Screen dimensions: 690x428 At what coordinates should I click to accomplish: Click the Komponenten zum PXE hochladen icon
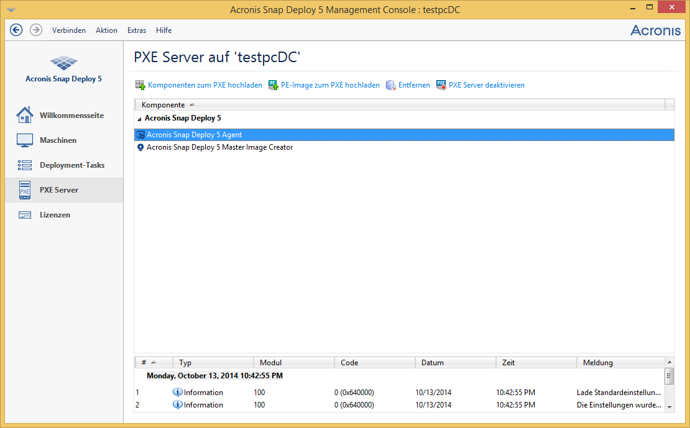(140, 85)
